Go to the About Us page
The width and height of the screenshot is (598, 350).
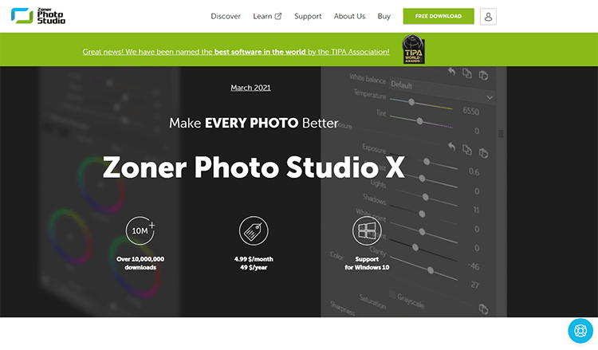pyautogui.click(x=349, y=16)
